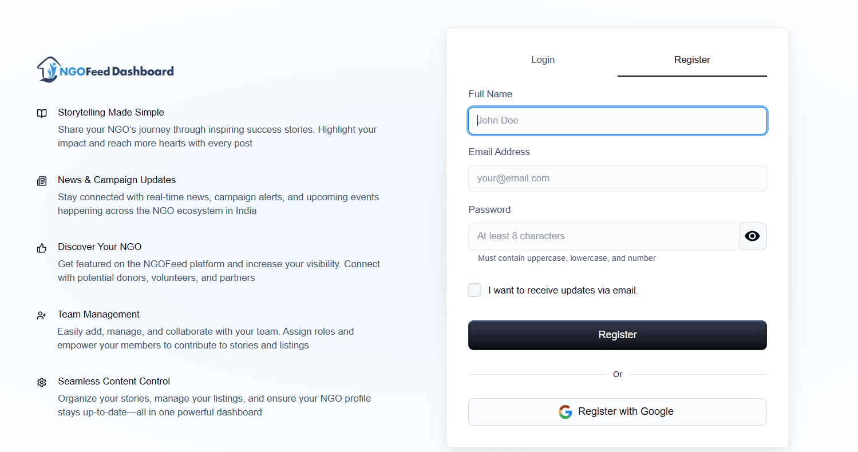Click the Google G icon on the register button

[565, 411]
